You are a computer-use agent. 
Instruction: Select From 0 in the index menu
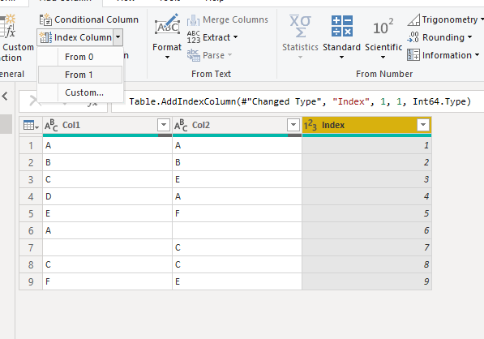click(x=79, y=57)
